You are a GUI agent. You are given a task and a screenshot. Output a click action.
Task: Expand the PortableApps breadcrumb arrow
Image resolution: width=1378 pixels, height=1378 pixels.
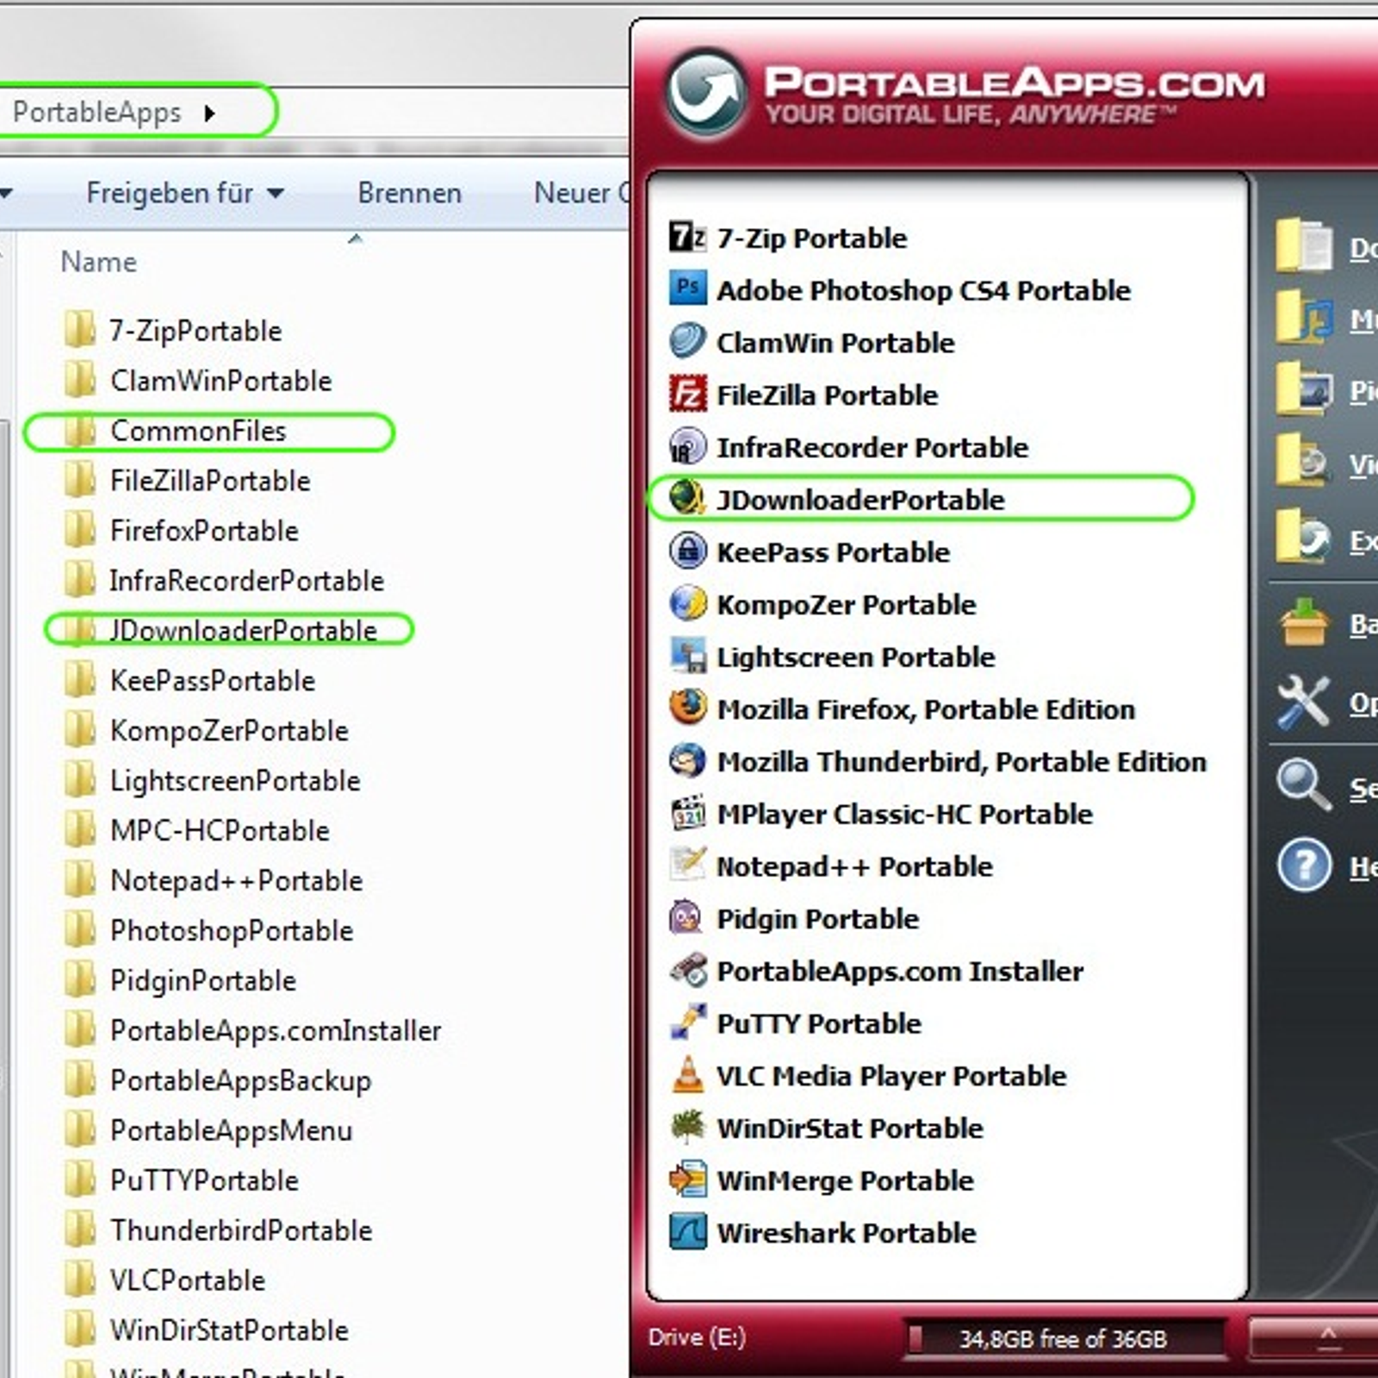[209, 113]
